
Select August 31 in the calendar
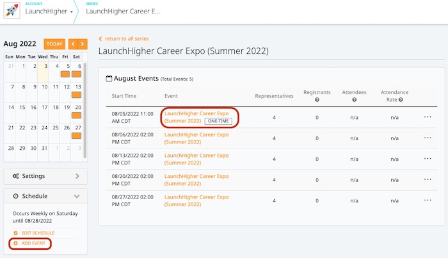coord(43,154)
